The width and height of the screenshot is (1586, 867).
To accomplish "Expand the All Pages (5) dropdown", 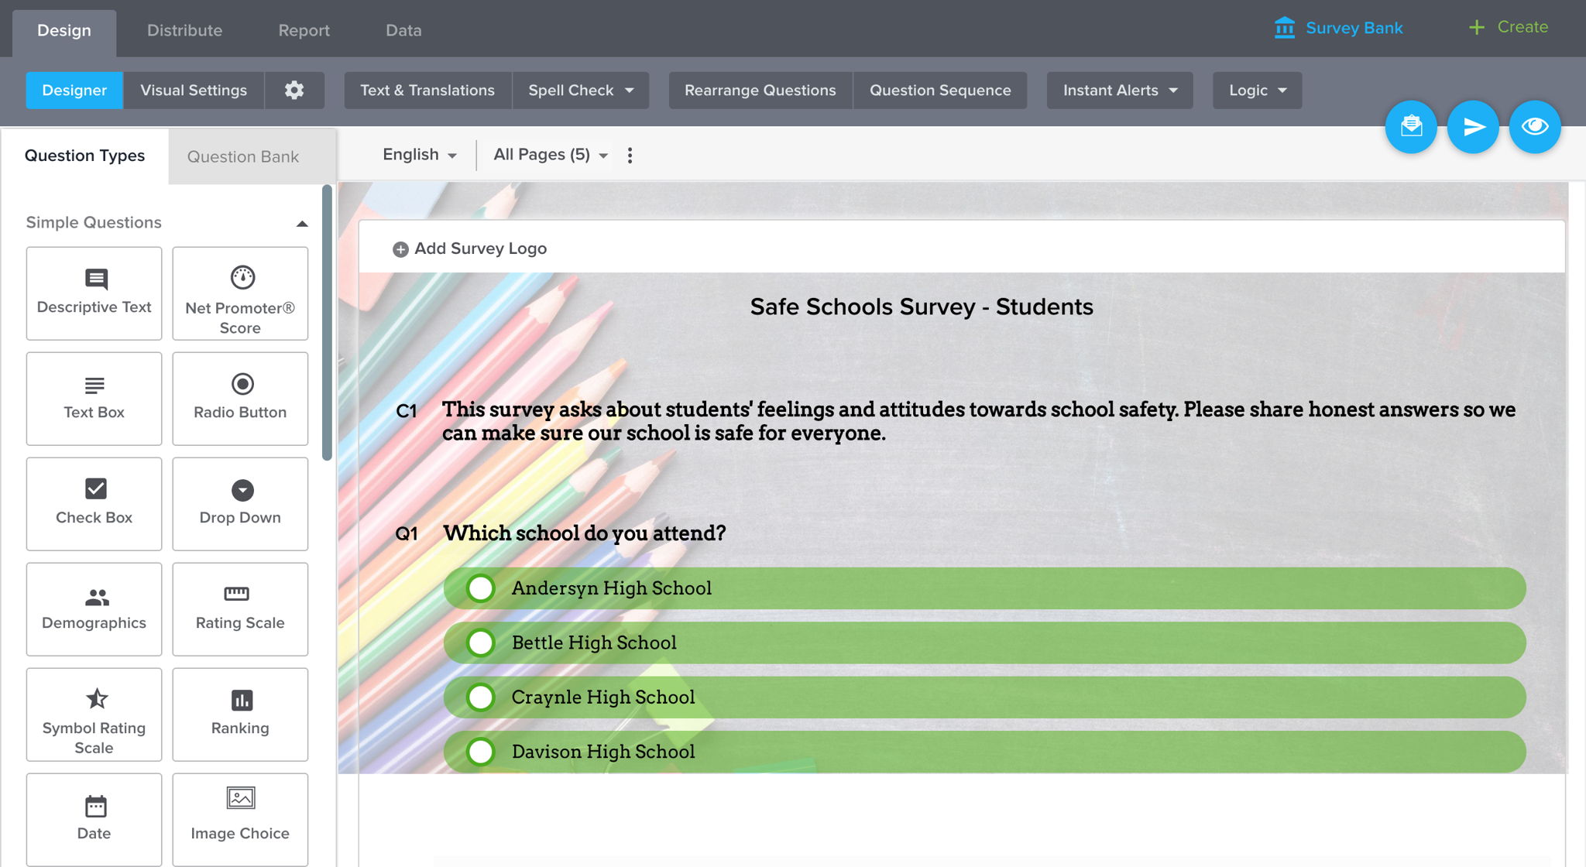I will [550, 155].
